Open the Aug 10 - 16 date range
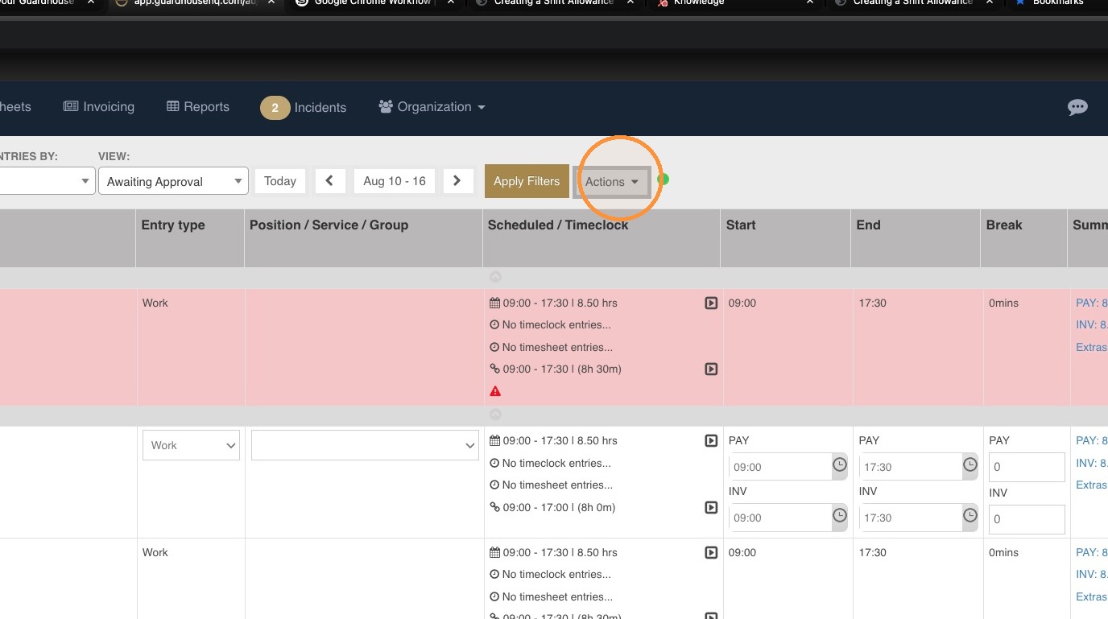This screenshot has width=1108, height=619. [395, 181]
